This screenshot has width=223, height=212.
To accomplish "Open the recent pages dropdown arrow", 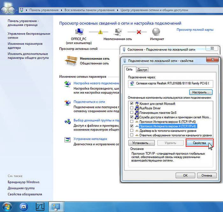I will (x=17, y=10).
